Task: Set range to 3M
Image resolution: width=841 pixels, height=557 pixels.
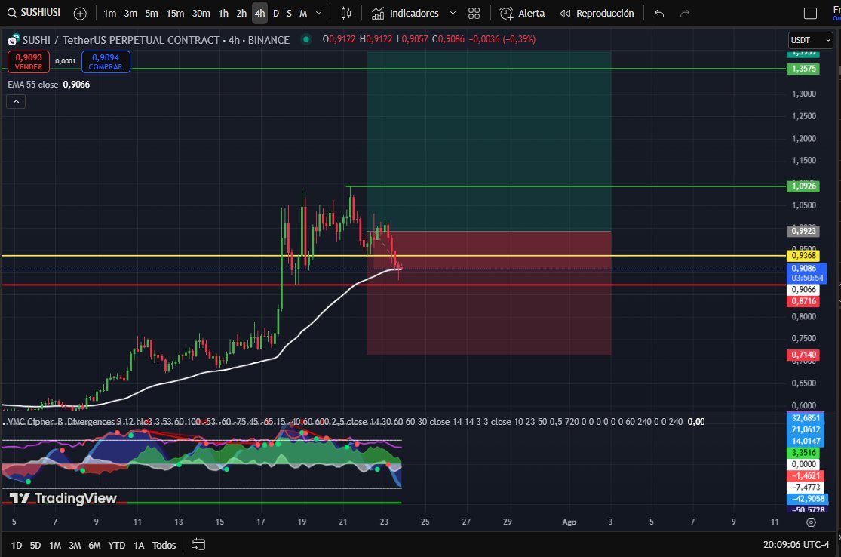Action: point(75,545)
